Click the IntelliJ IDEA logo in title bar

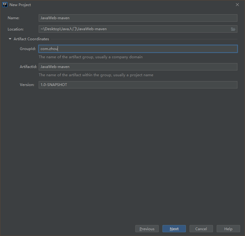5,5
